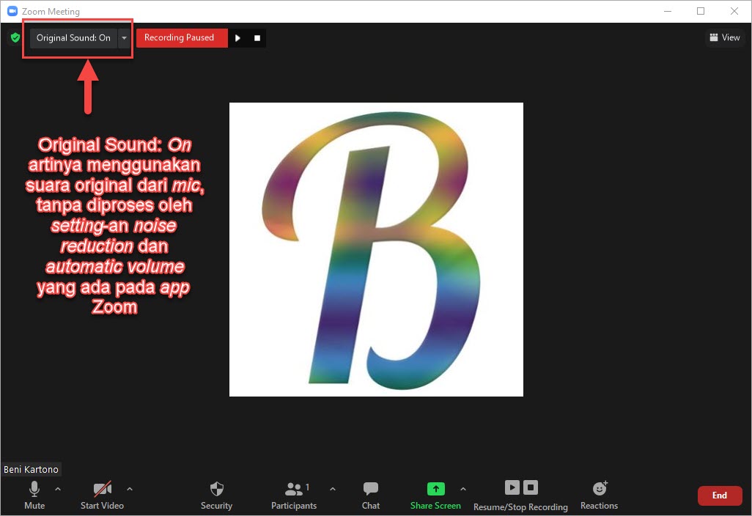Open the Chat panel
The image size is (752, 516).
(371, 495)
